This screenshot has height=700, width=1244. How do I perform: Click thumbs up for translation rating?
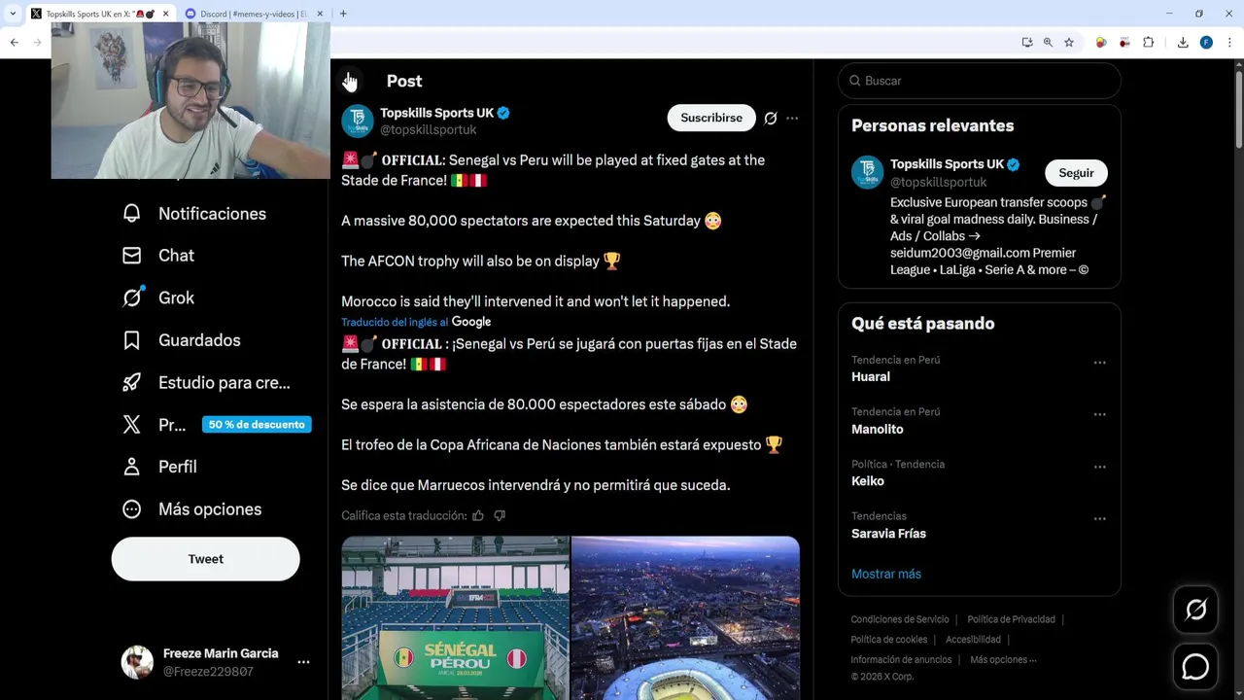click(x=478, y=515)
